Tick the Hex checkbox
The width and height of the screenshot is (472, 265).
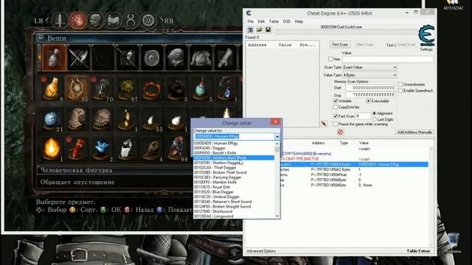point(330,59)
